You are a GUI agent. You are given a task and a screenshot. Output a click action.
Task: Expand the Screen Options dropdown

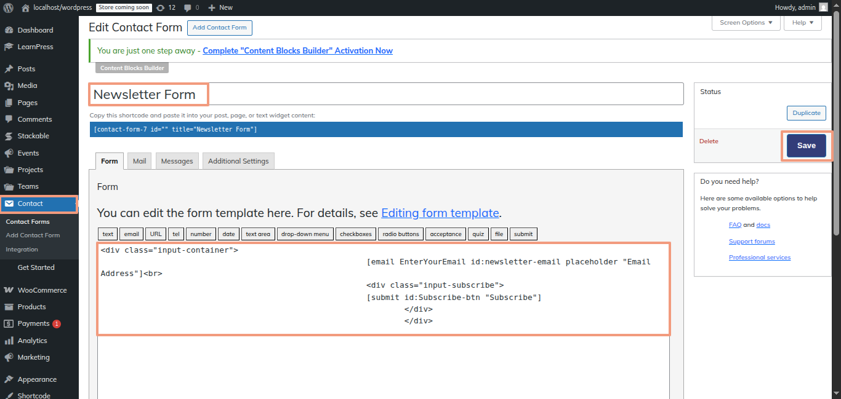(x=746, y=23)
